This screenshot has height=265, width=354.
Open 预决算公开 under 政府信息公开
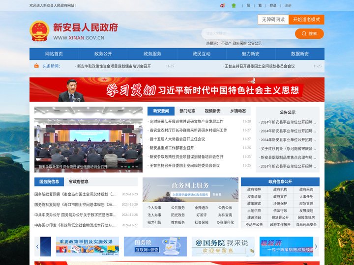[x=280, y=217]
